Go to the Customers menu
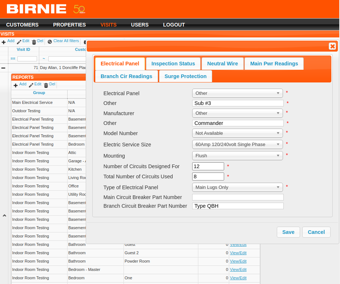Image resolution: width=340 pixels, height=284 pixels. pyautogui.click(x=22, y=25)
